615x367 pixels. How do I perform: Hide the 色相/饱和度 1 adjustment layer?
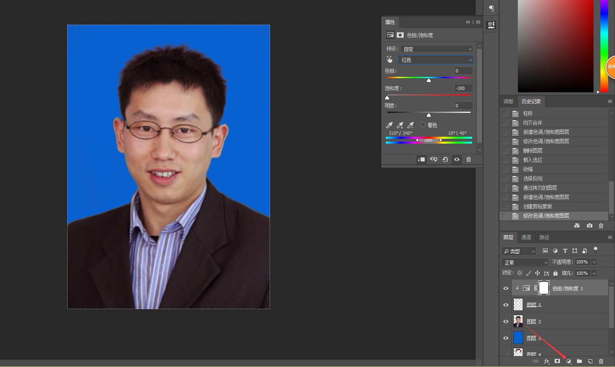coord(505,288)
